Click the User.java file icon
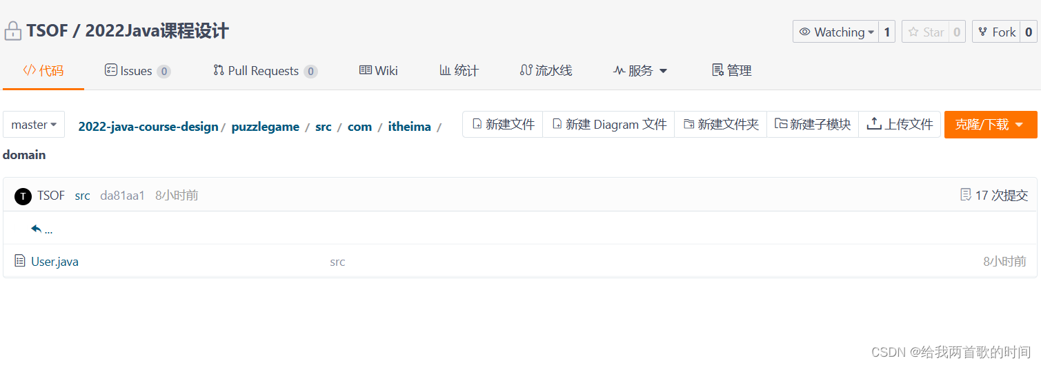 [20, 261]
